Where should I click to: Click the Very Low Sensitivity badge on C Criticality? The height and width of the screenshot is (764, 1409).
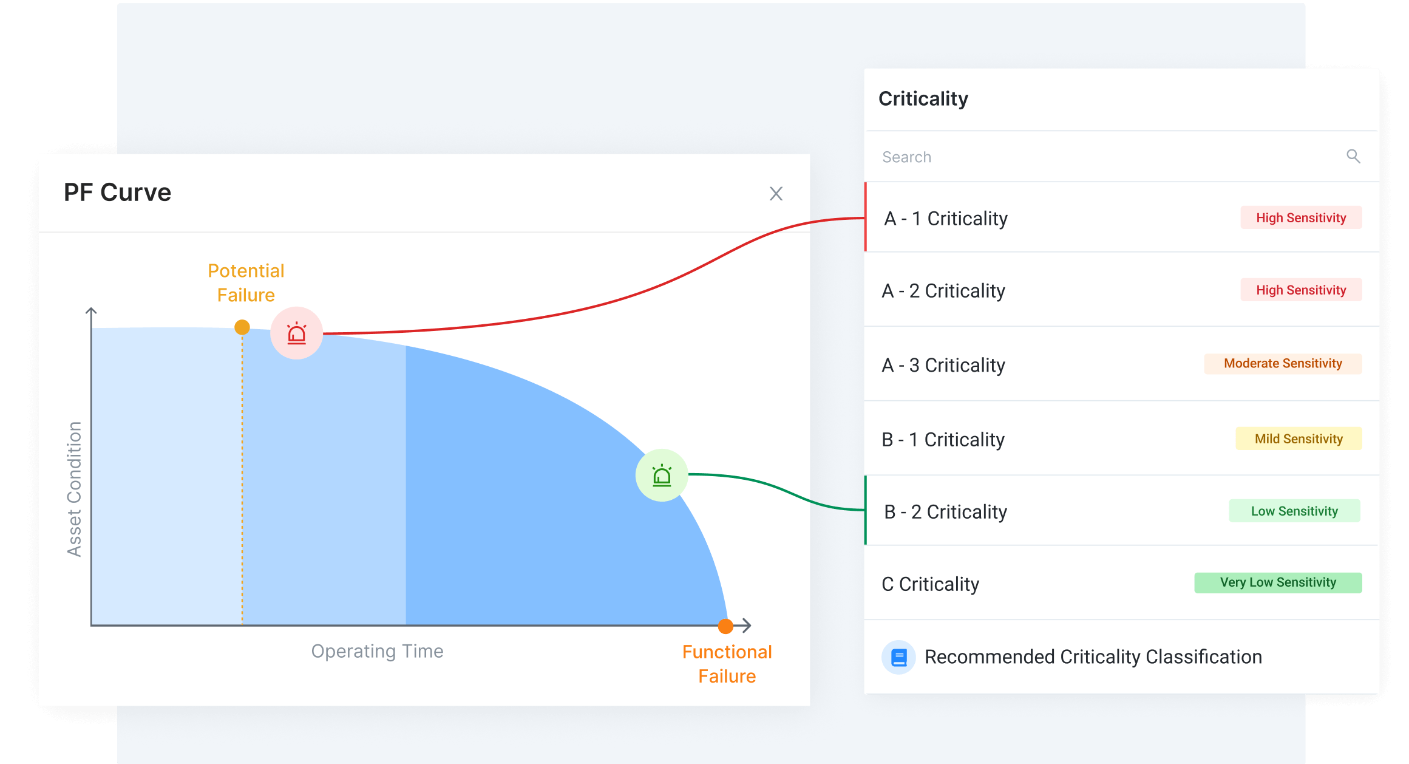[x=1278, y=582]
